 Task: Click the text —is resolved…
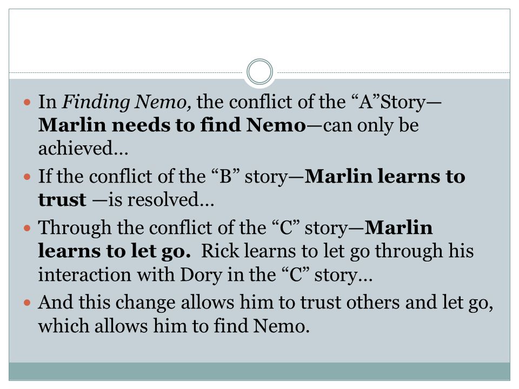click(x=153, y=200)
